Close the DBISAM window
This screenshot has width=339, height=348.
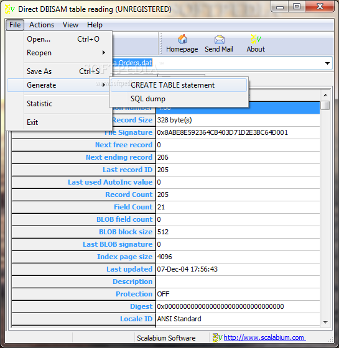tap(320, 6)
